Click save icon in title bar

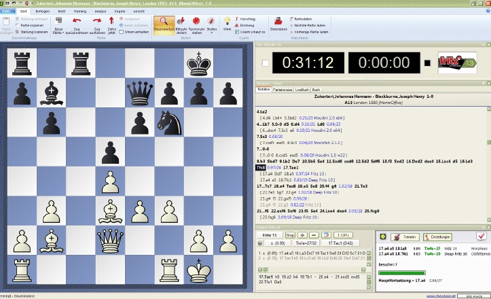[7, 3]
